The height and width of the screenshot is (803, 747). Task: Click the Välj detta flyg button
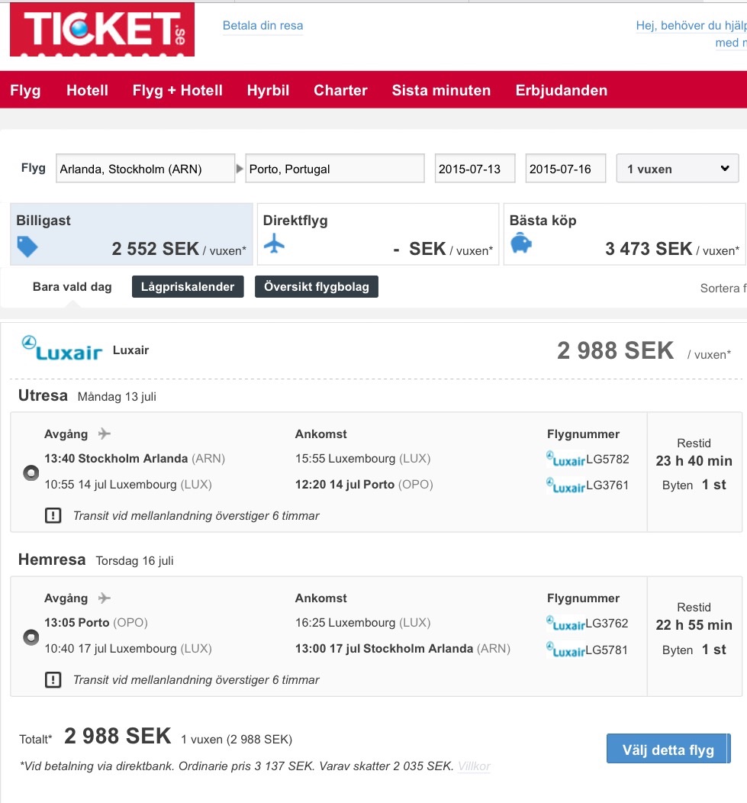click(x=668, y=750)
